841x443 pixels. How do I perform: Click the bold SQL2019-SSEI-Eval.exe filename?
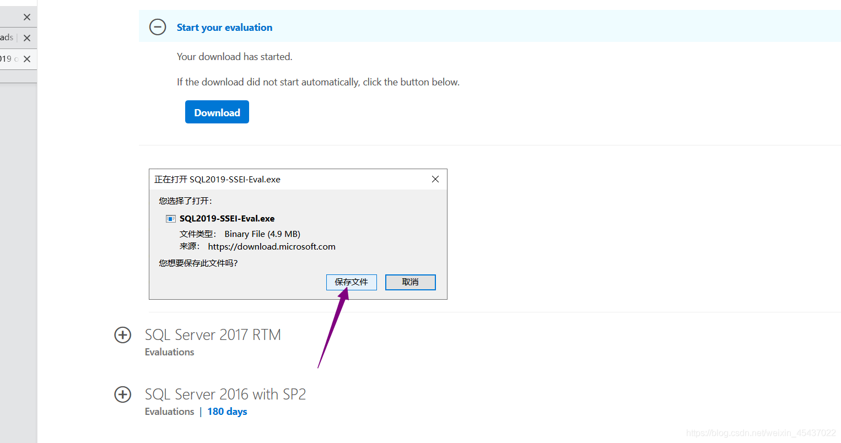227,219
